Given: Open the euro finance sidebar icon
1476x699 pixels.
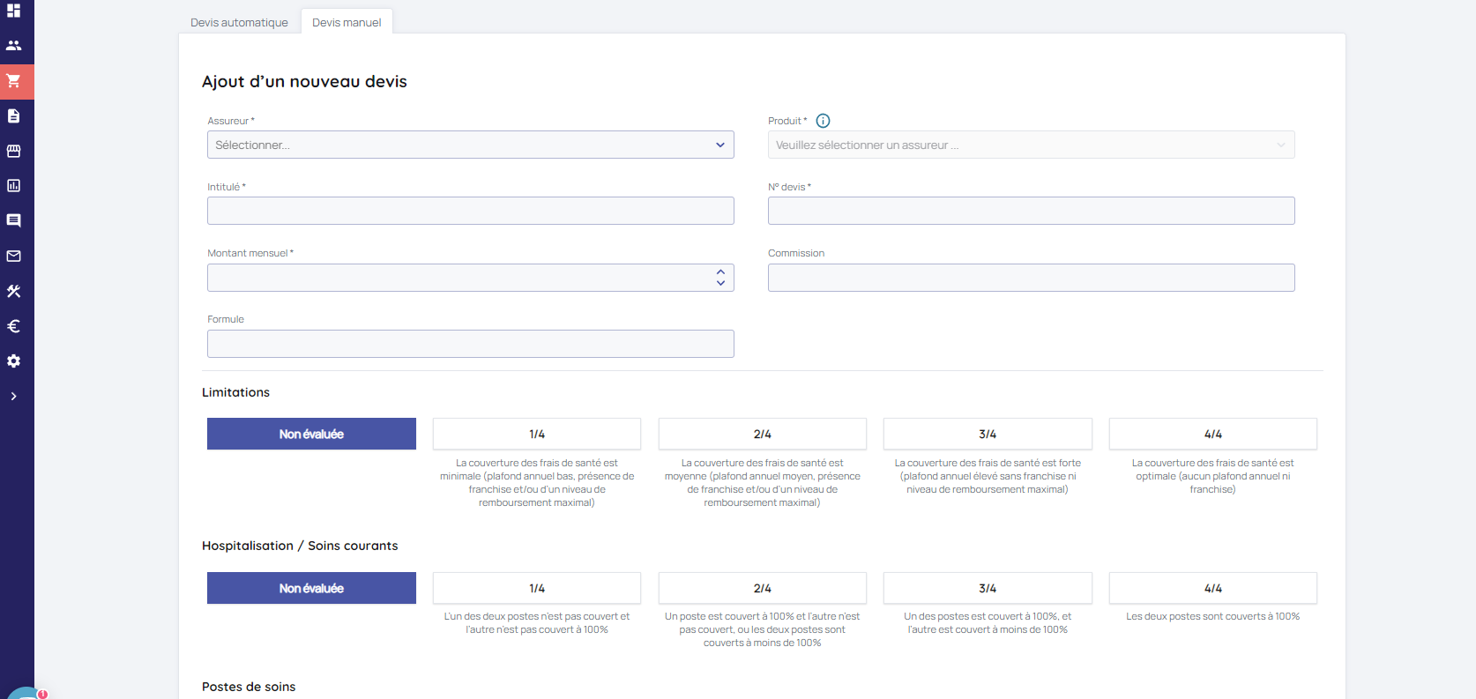Looking at the screenshot, I should click(x=14, y=326).
